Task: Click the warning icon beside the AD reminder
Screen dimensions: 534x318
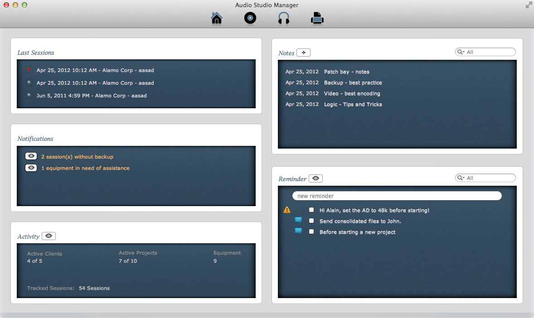Action: pos(287,210)
